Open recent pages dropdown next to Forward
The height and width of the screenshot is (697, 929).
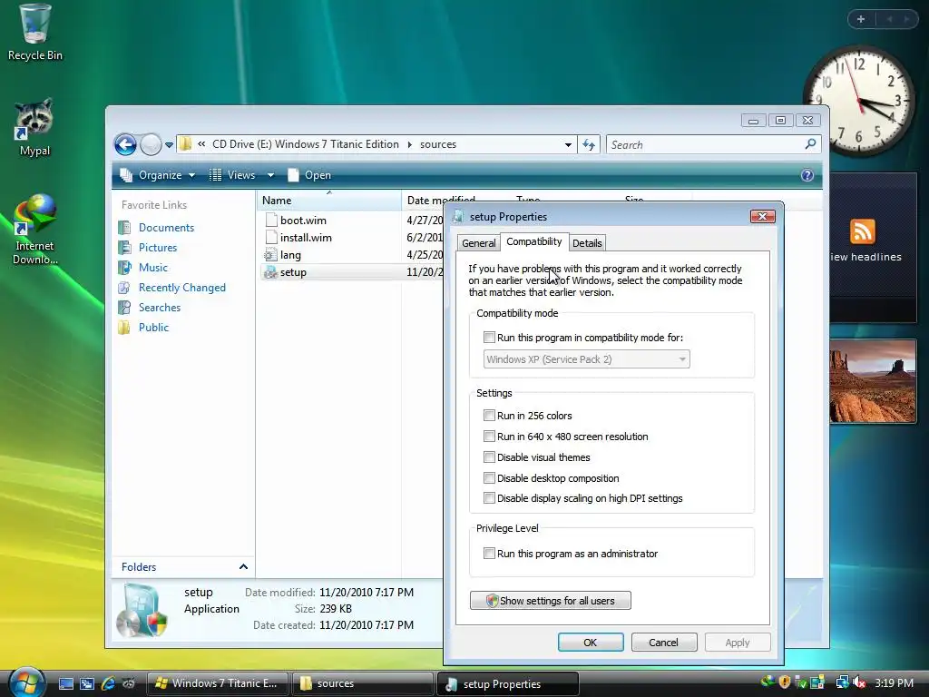(169, 144)
